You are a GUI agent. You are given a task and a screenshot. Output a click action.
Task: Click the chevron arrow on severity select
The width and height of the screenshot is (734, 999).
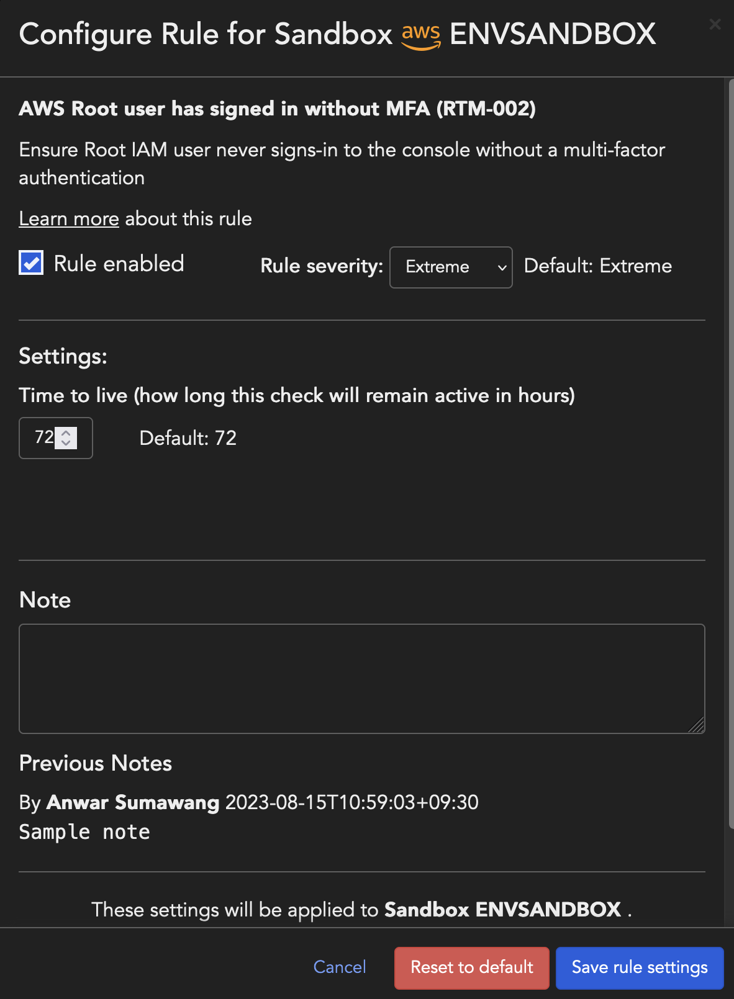[x=502, y=267]
